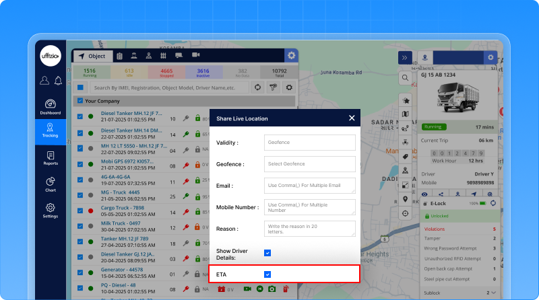Toggle the Your Company checkbox
Image resolution: width=539 pixels, height=300 pixels.
(x=79, y=101)
